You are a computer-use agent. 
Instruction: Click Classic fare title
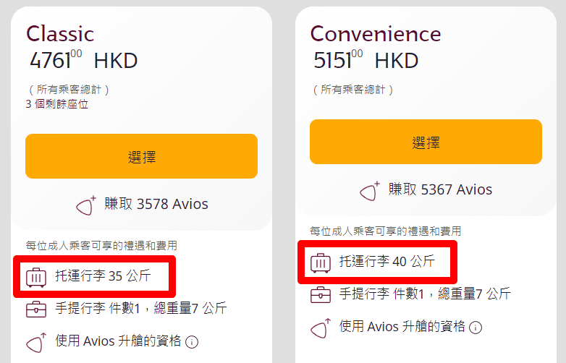60,33
